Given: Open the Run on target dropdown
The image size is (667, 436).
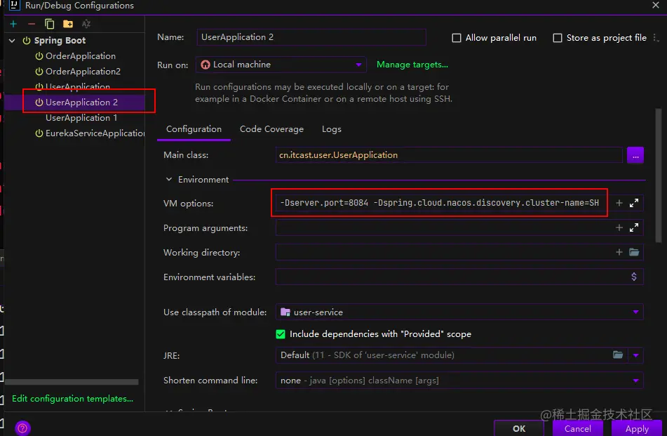Looking at the screenshot, I should click(x=281, y=65).
